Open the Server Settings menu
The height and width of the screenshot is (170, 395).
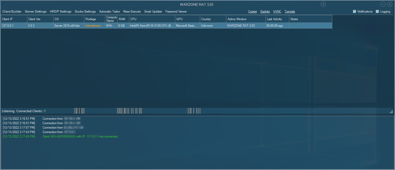(x=36, y=12)
